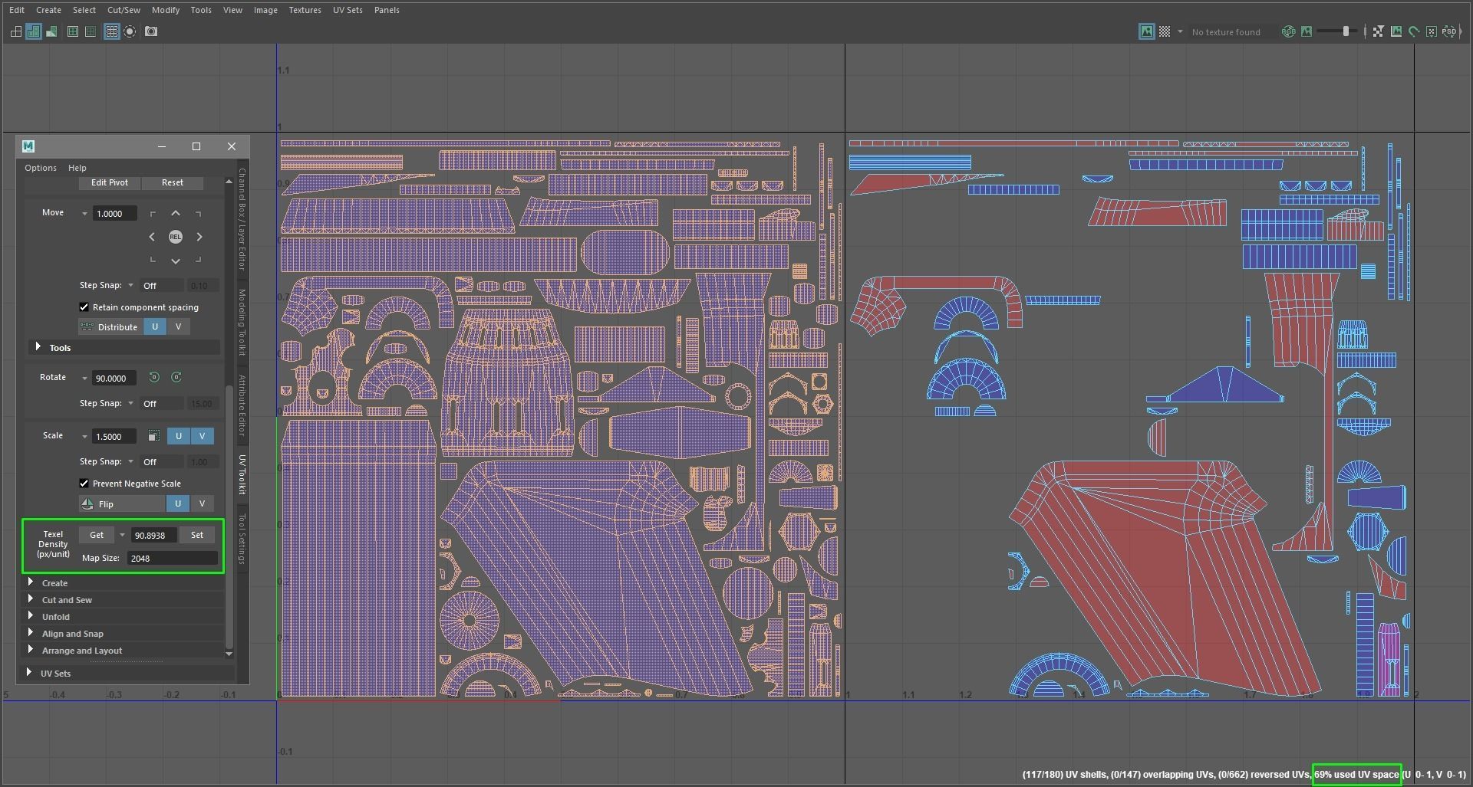Toggle the display image icon

tap(1147, 31)
